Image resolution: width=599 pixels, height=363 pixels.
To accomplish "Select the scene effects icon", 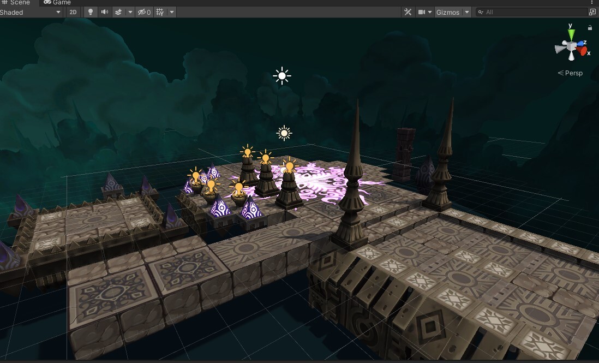I will click(x=117, y=12).
